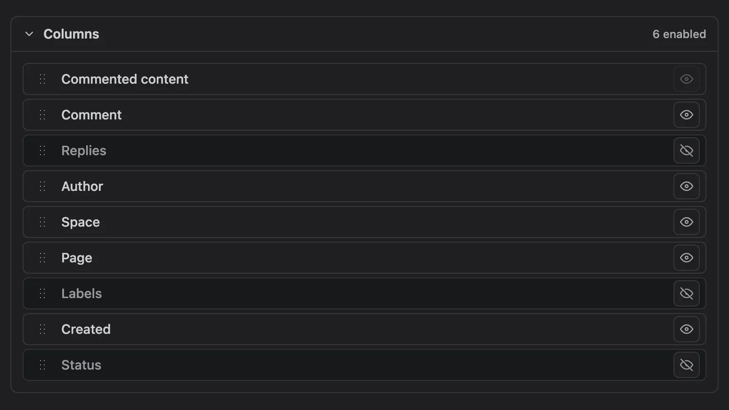Screen dimensions: 729x410
Task: Grab the drag handle for Commented content
Action: [x=42, y=79]
